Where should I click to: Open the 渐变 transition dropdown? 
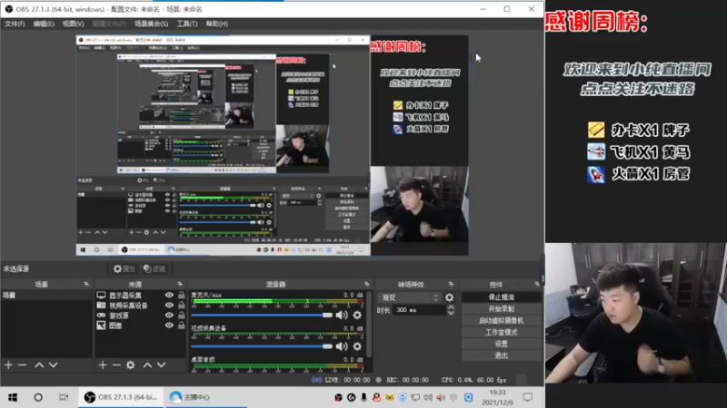pyautogui.click(x=409, y=297)
